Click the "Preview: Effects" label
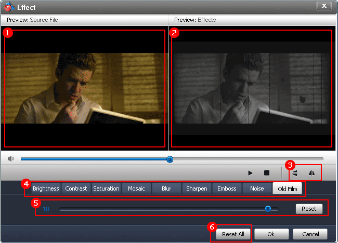338x243 pixels. [195, 20]
